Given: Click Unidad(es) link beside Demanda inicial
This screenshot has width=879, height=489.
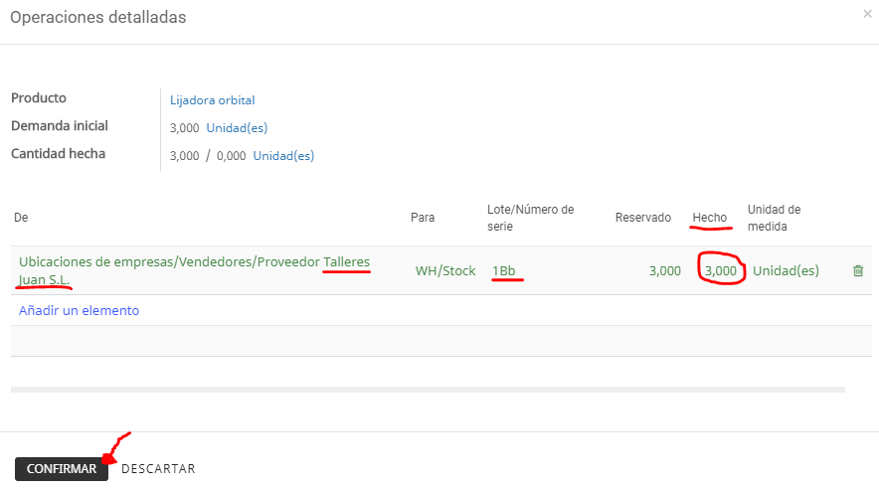Looking at the screenshot, I should click(x=237, y=127).
